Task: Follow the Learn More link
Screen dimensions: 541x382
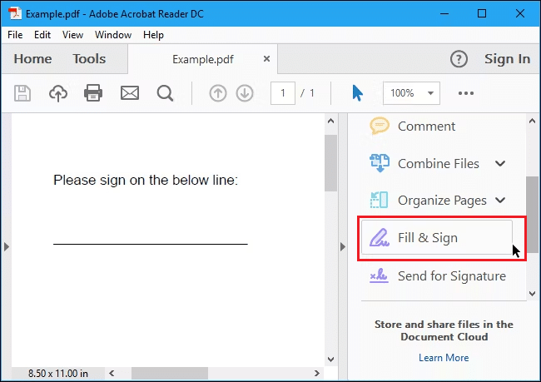Action: pos(444,358)
